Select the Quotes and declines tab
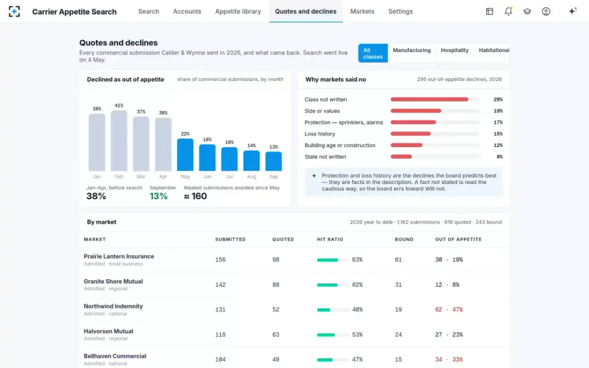 click(x=306, y=11)
